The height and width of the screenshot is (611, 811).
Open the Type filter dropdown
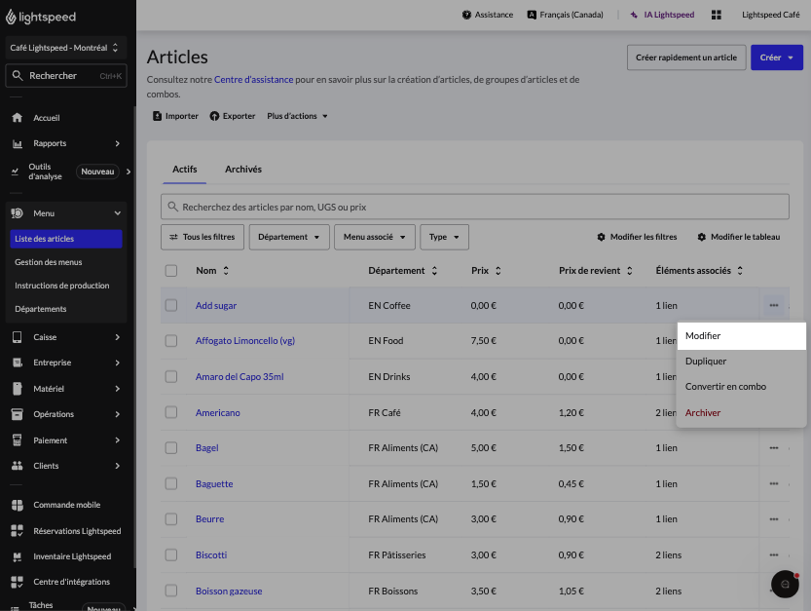tap(444, 237)
